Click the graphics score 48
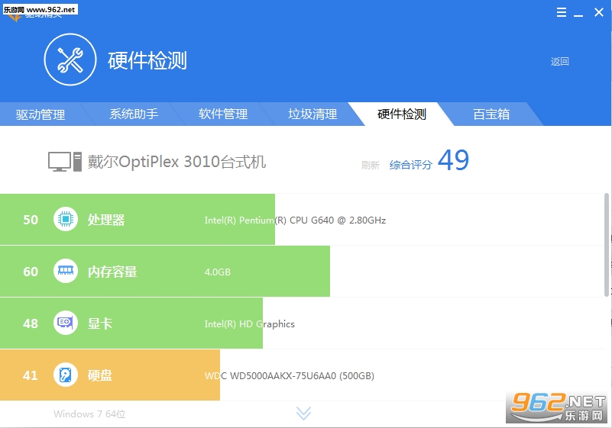 (31, 323)
